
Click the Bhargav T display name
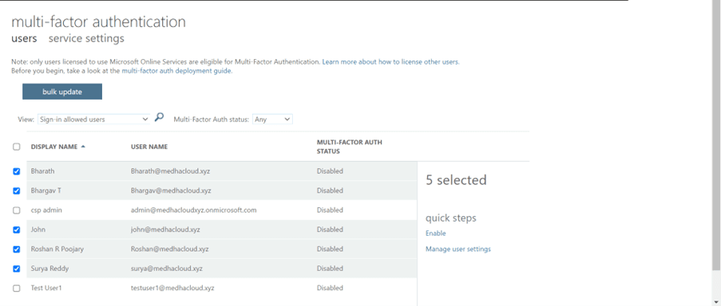click(46, 190)
